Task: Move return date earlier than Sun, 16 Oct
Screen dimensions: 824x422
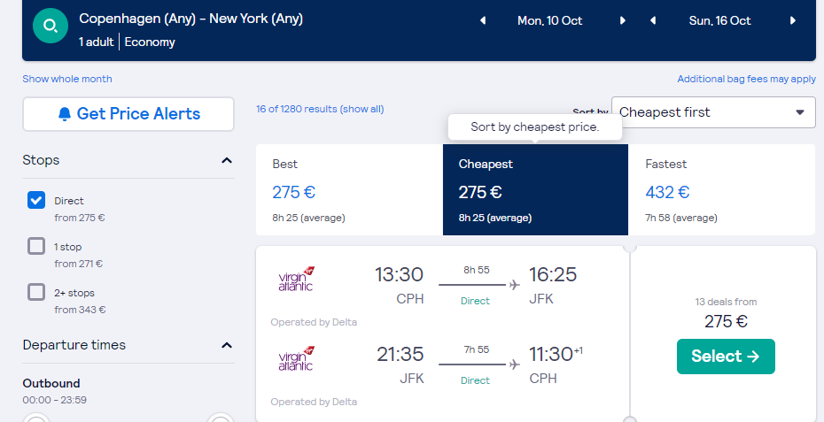Action: [x=653, y=20]
